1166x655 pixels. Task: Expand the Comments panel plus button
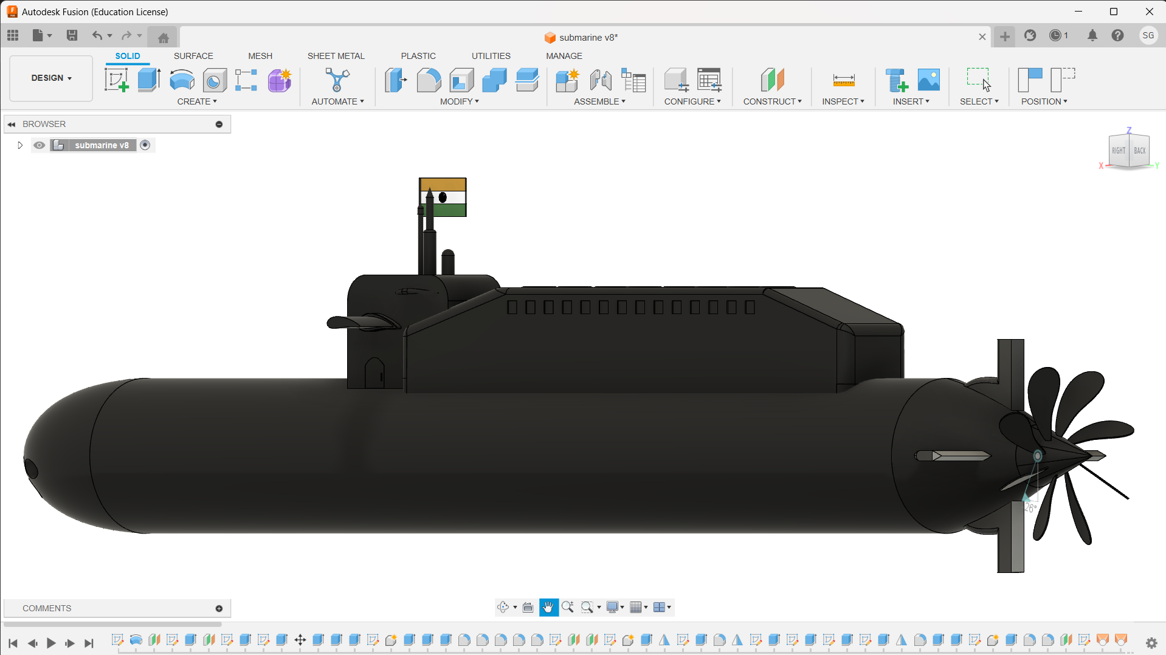(219, 608)
